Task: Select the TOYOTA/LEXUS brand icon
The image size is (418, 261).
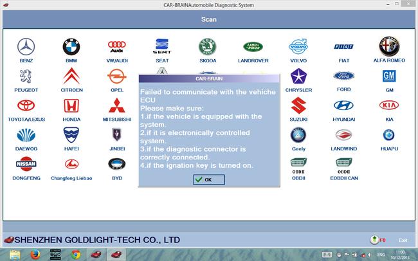Action: (26, 105)
